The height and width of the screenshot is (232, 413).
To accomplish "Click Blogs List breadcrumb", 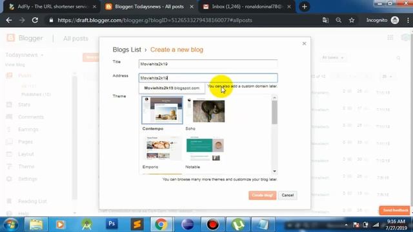I will (x=127, y=50).
